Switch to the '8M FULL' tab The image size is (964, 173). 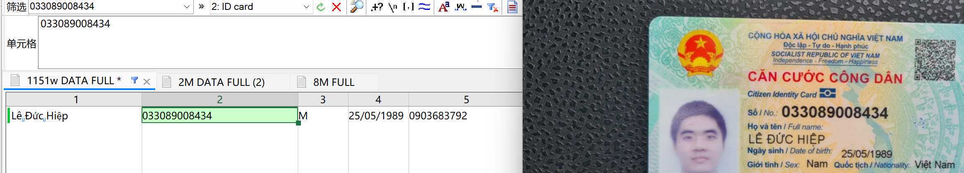point(334,82)
